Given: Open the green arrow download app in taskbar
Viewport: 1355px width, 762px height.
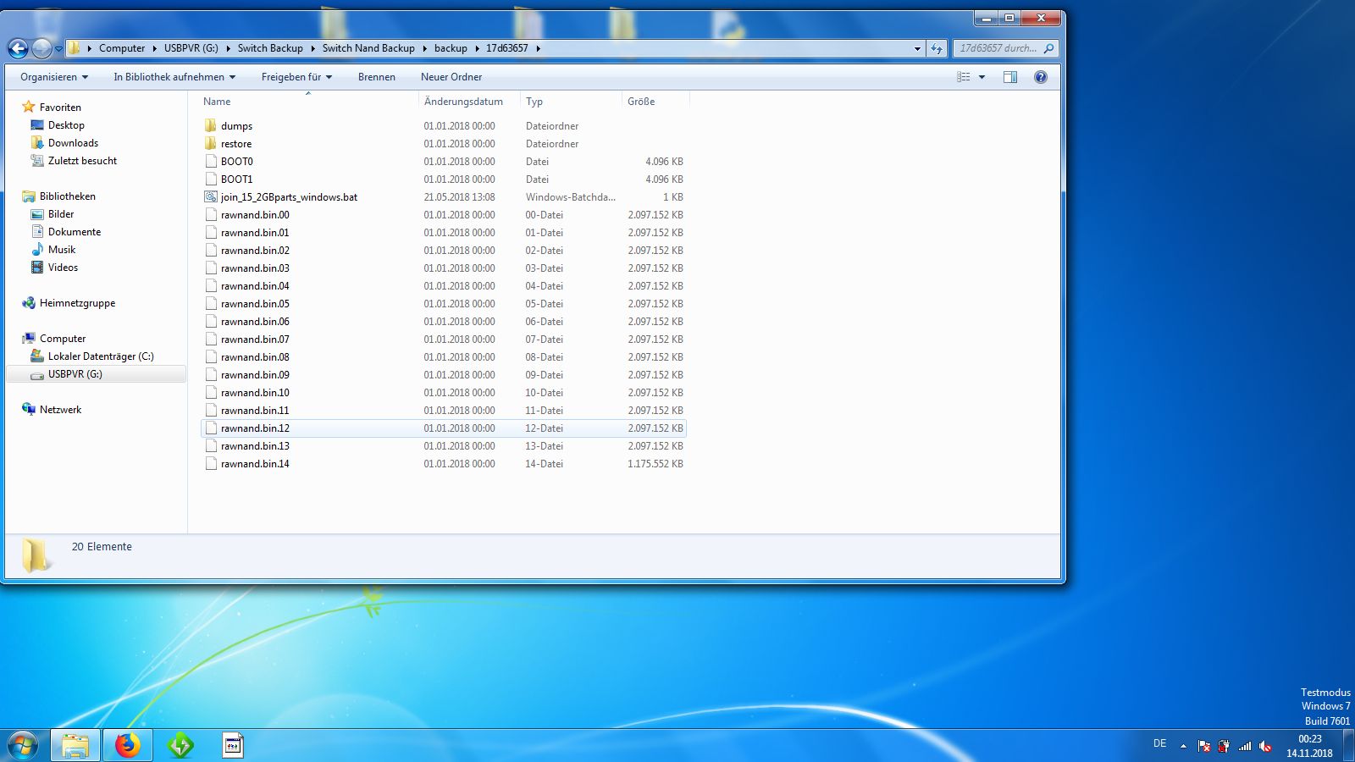Looking at the screenshot, I should (x=180, y=746).
